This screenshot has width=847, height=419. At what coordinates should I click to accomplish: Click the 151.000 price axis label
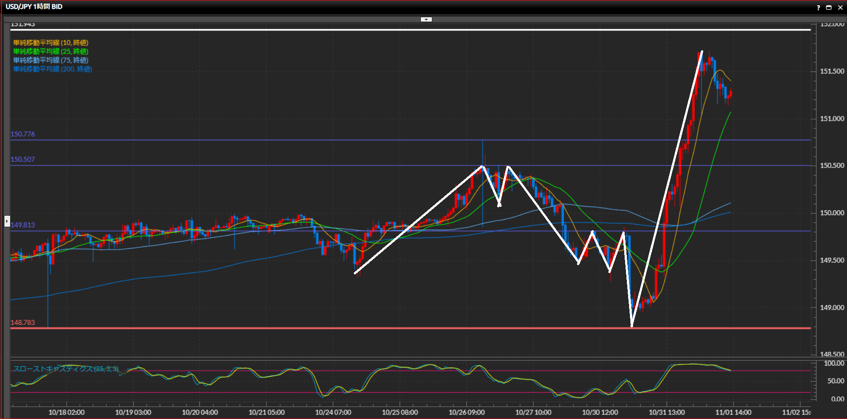tap(832, 119)
